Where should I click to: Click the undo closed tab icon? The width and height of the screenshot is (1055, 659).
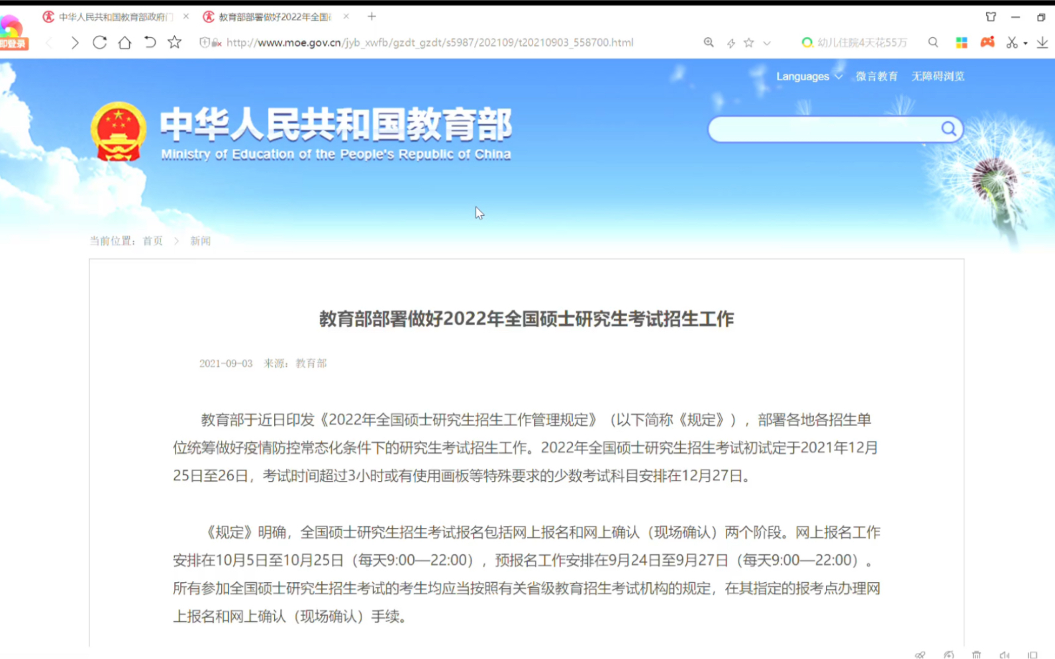click(x=150, y=42)
